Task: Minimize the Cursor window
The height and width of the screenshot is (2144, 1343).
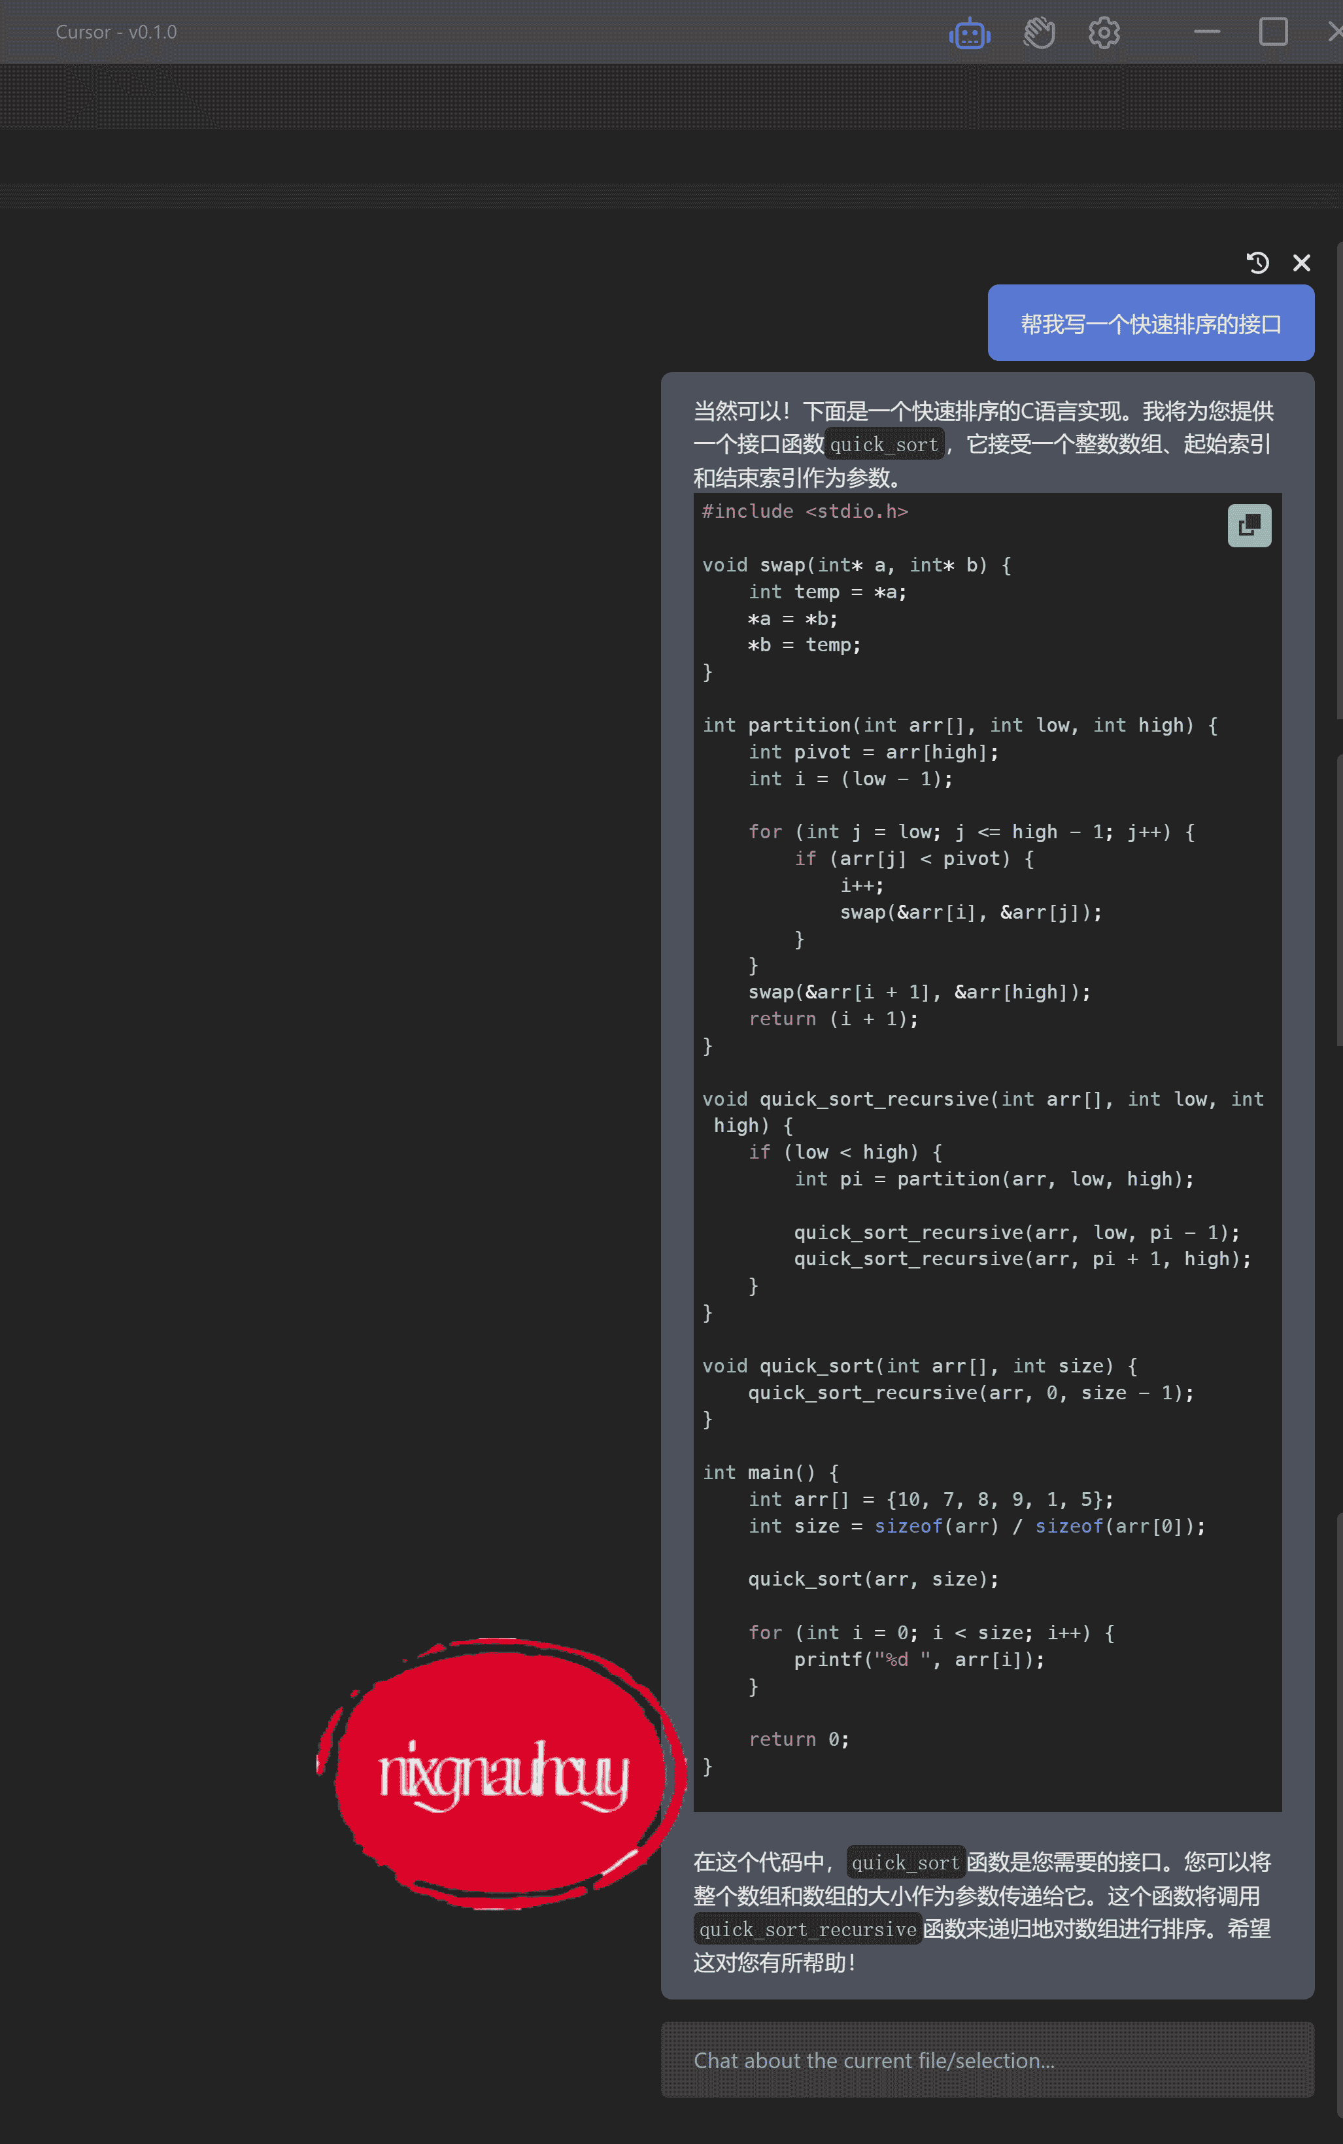Action: click(1206, 32)
